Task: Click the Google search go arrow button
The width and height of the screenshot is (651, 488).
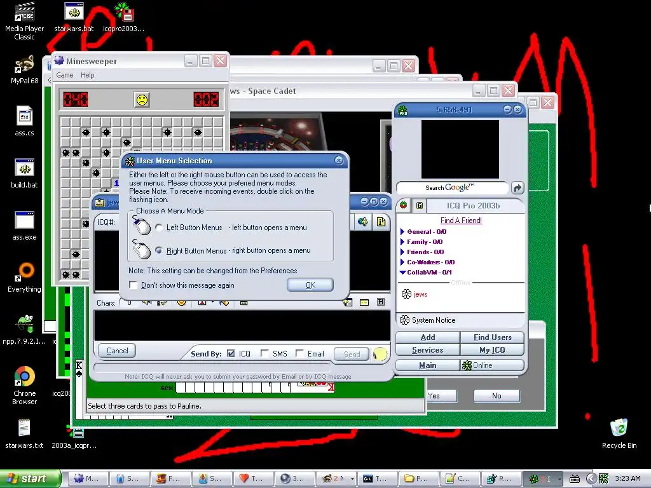Action: pos(517,188)
